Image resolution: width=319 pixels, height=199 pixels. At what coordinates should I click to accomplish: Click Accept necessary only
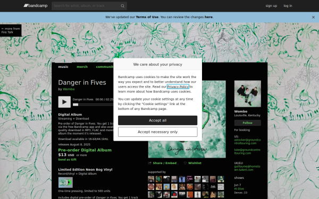click(158, 132)
